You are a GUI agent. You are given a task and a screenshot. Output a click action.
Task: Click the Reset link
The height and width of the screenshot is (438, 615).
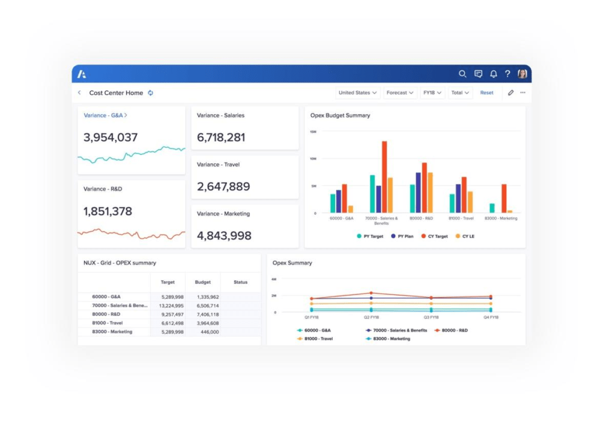pyautogui.click(x=486, y=93)
